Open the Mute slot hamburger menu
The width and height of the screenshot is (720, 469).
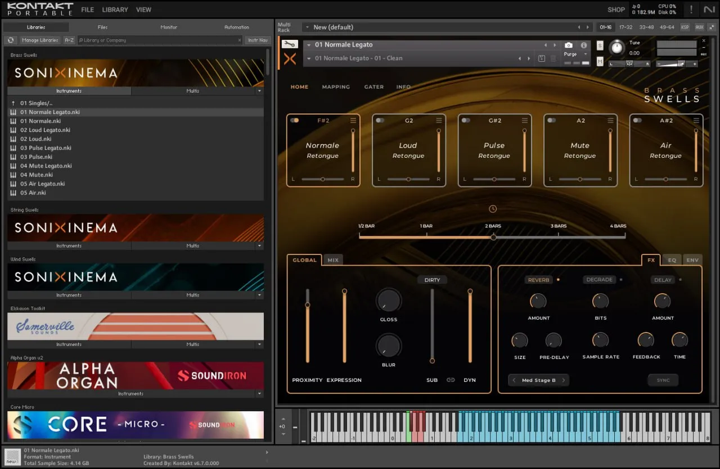(610, 120)
